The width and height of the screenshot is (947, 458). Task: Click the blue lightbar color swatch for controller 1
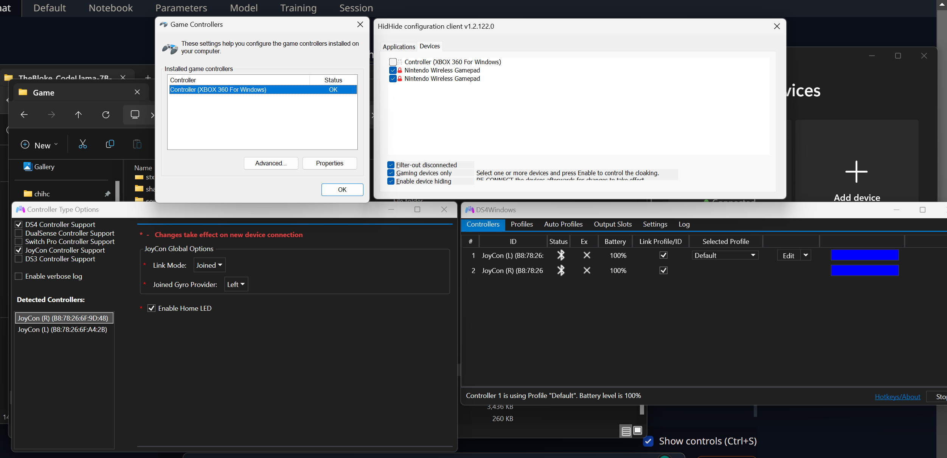[865, 255]
